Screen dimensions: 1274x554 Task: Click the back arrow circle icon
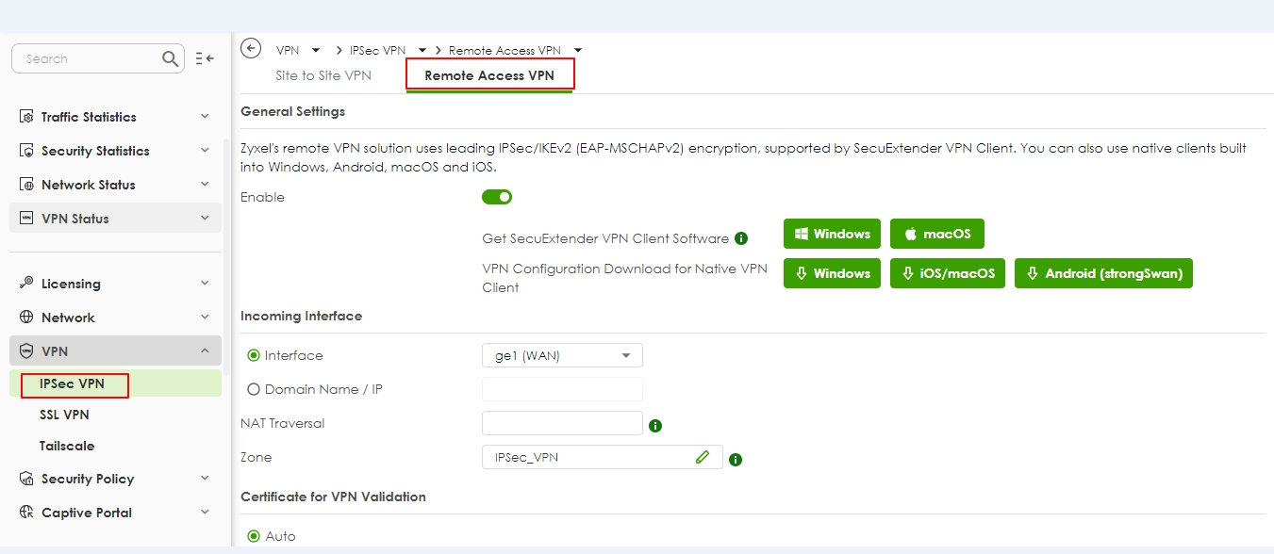[x=251, y=49]
